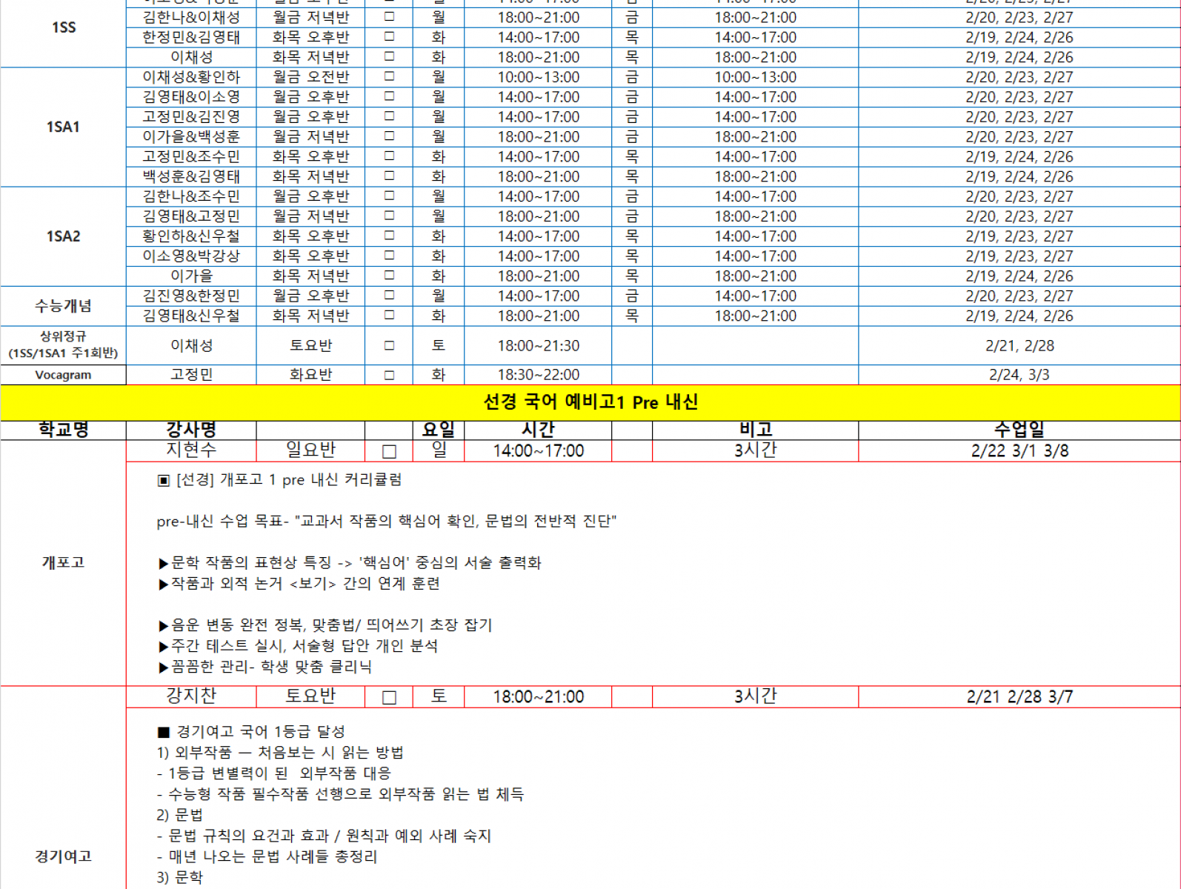The image size is (1181, 889).
Task: Check the 백성훈&김영태 화목 저녁반 box
Action: tap(389, 176)
